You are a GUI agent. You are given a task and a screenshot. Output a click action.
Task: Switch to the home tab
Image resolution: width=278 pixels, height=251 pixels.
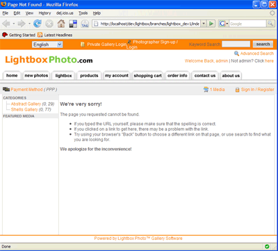12,76
